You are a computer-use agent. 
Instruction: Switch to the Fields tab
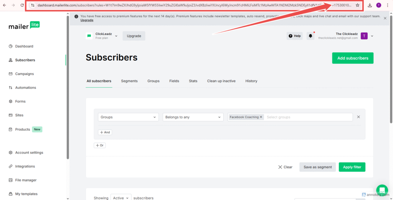click(x=174, y=81)
